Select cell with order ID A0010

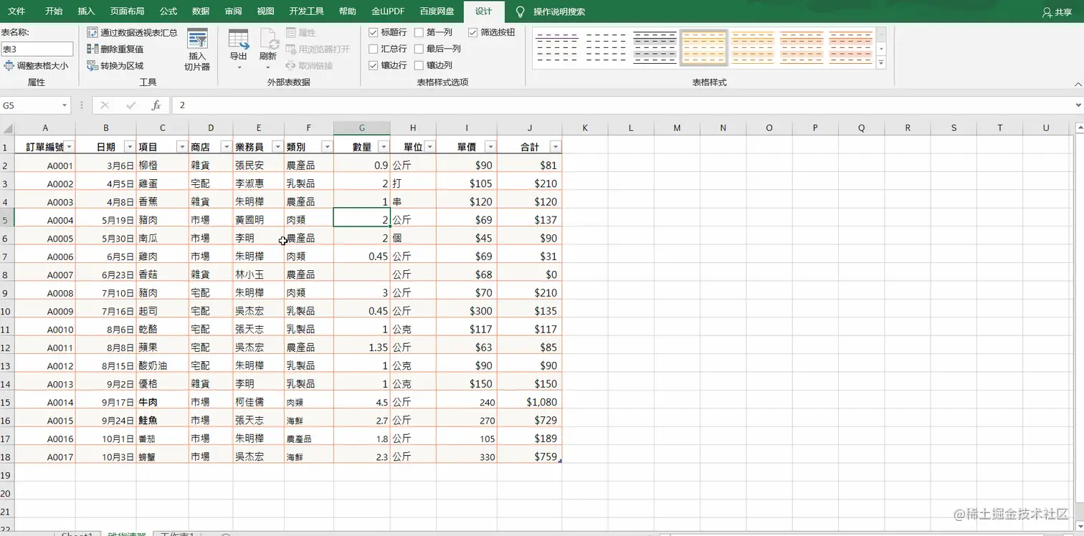pos(45,329)
